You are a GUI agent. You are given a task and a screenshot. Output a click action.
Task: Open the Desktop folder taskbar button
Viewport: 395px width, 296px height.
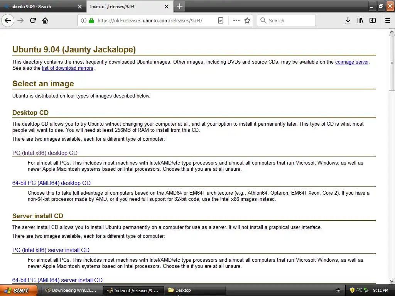195,290
